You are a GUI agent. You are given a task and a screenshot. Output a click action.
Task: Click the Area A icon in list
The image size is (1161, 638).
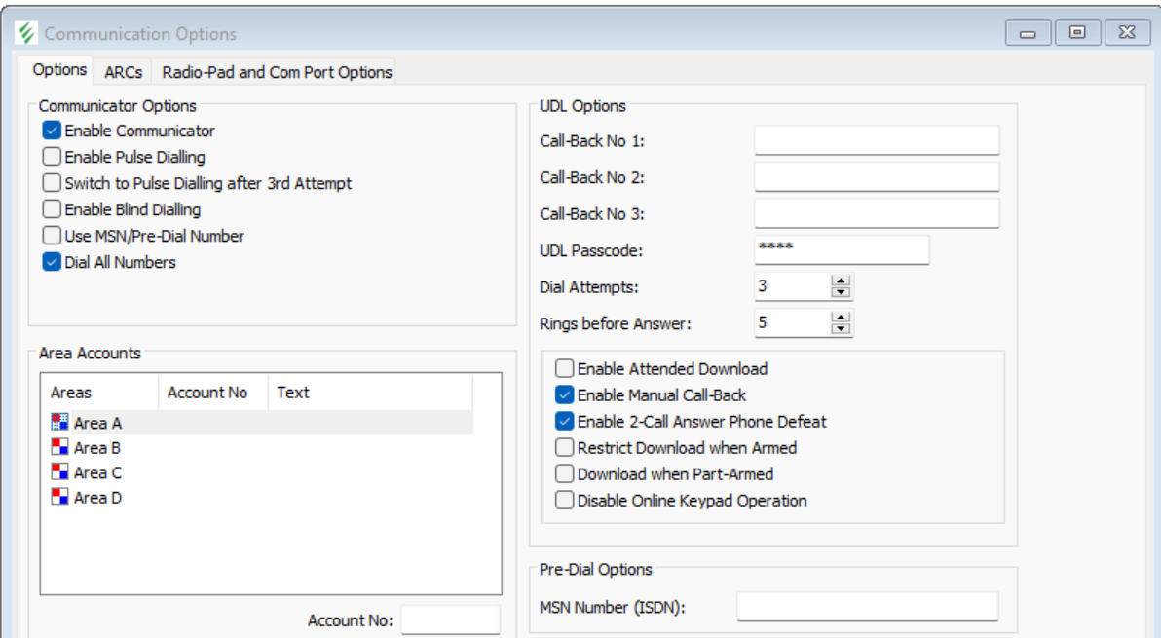[59, 423]
